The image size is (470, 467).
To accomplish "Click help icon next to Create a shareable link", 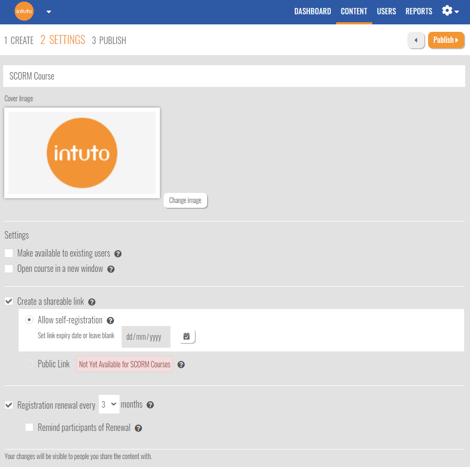I will coord(92,302).
